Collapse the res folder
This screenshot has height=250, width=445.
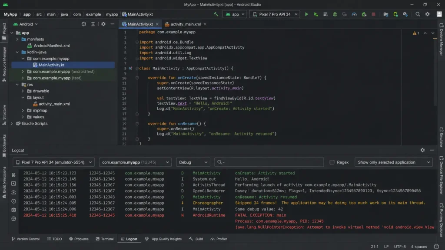tap(17, 85)
